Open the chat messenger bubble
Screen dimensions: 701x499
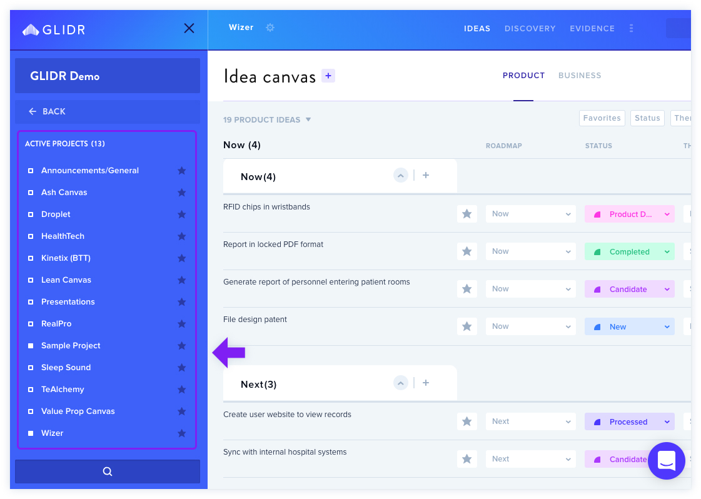(x=666, y=461)
